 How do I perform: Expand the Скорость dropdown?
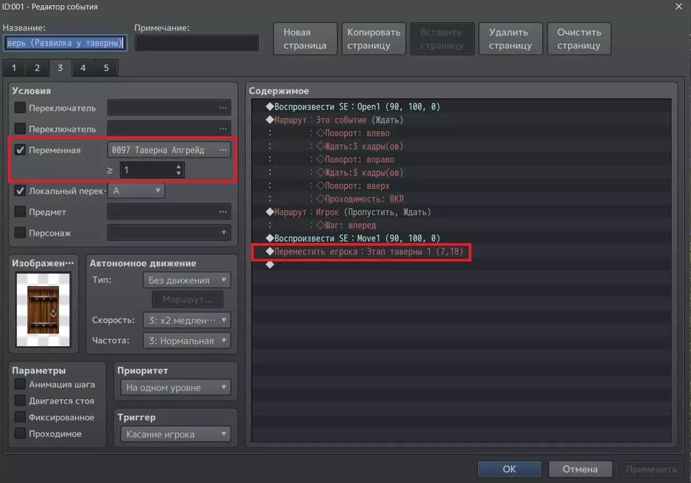[x=187, y=320]
